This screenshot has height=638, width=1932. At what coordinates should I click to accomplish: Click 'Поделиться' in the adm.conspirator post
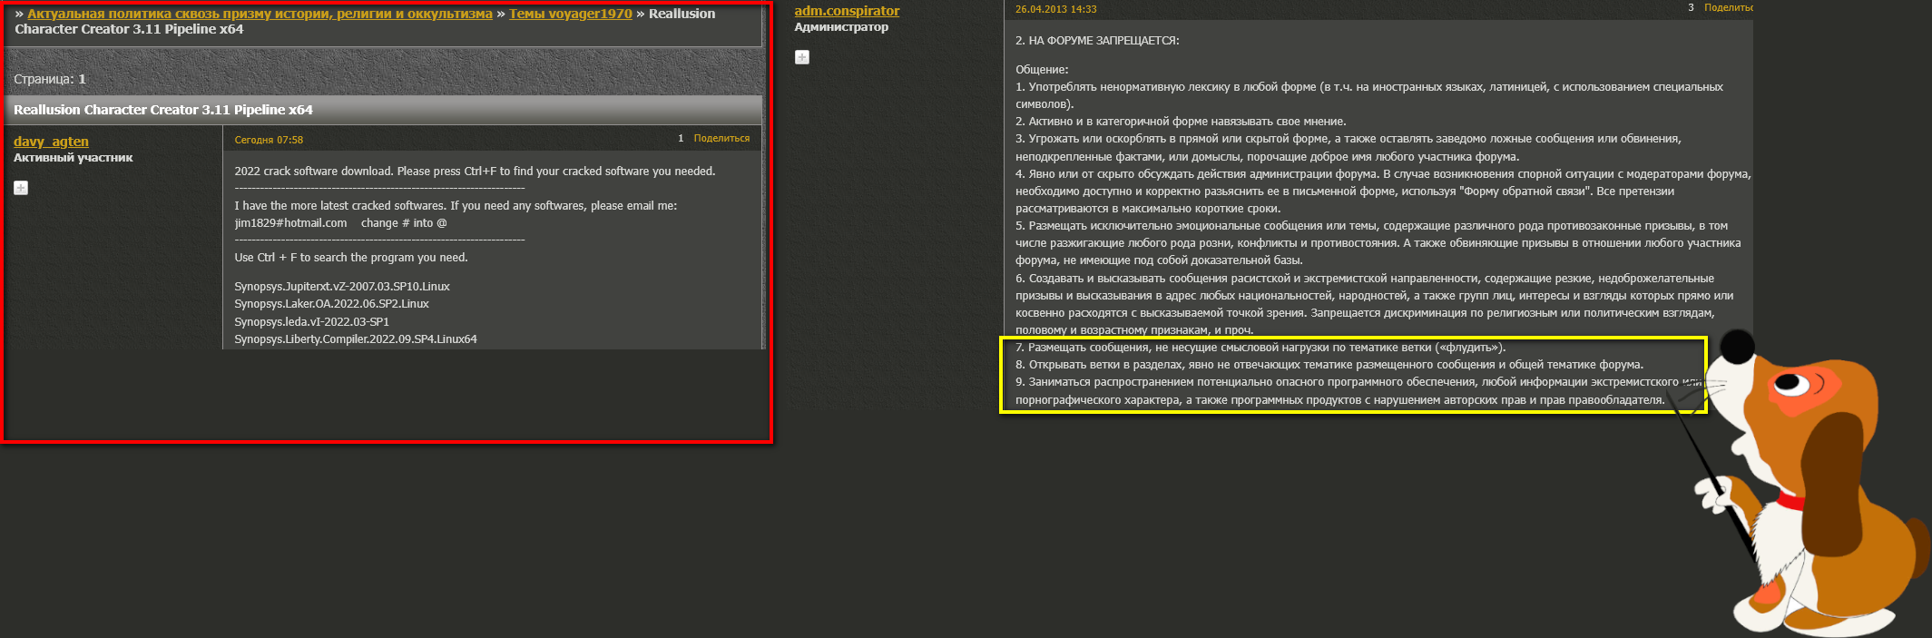(1728, 7)
